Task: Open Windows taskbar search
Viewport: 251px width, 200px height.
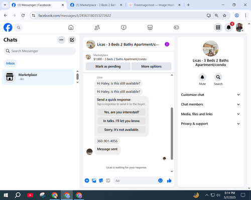Action: click(18, 195)
